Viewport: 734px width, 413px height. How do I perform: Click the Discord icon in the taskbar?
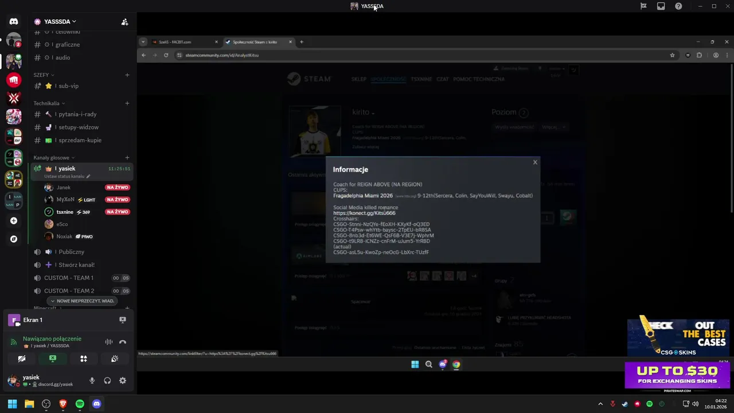96,404
